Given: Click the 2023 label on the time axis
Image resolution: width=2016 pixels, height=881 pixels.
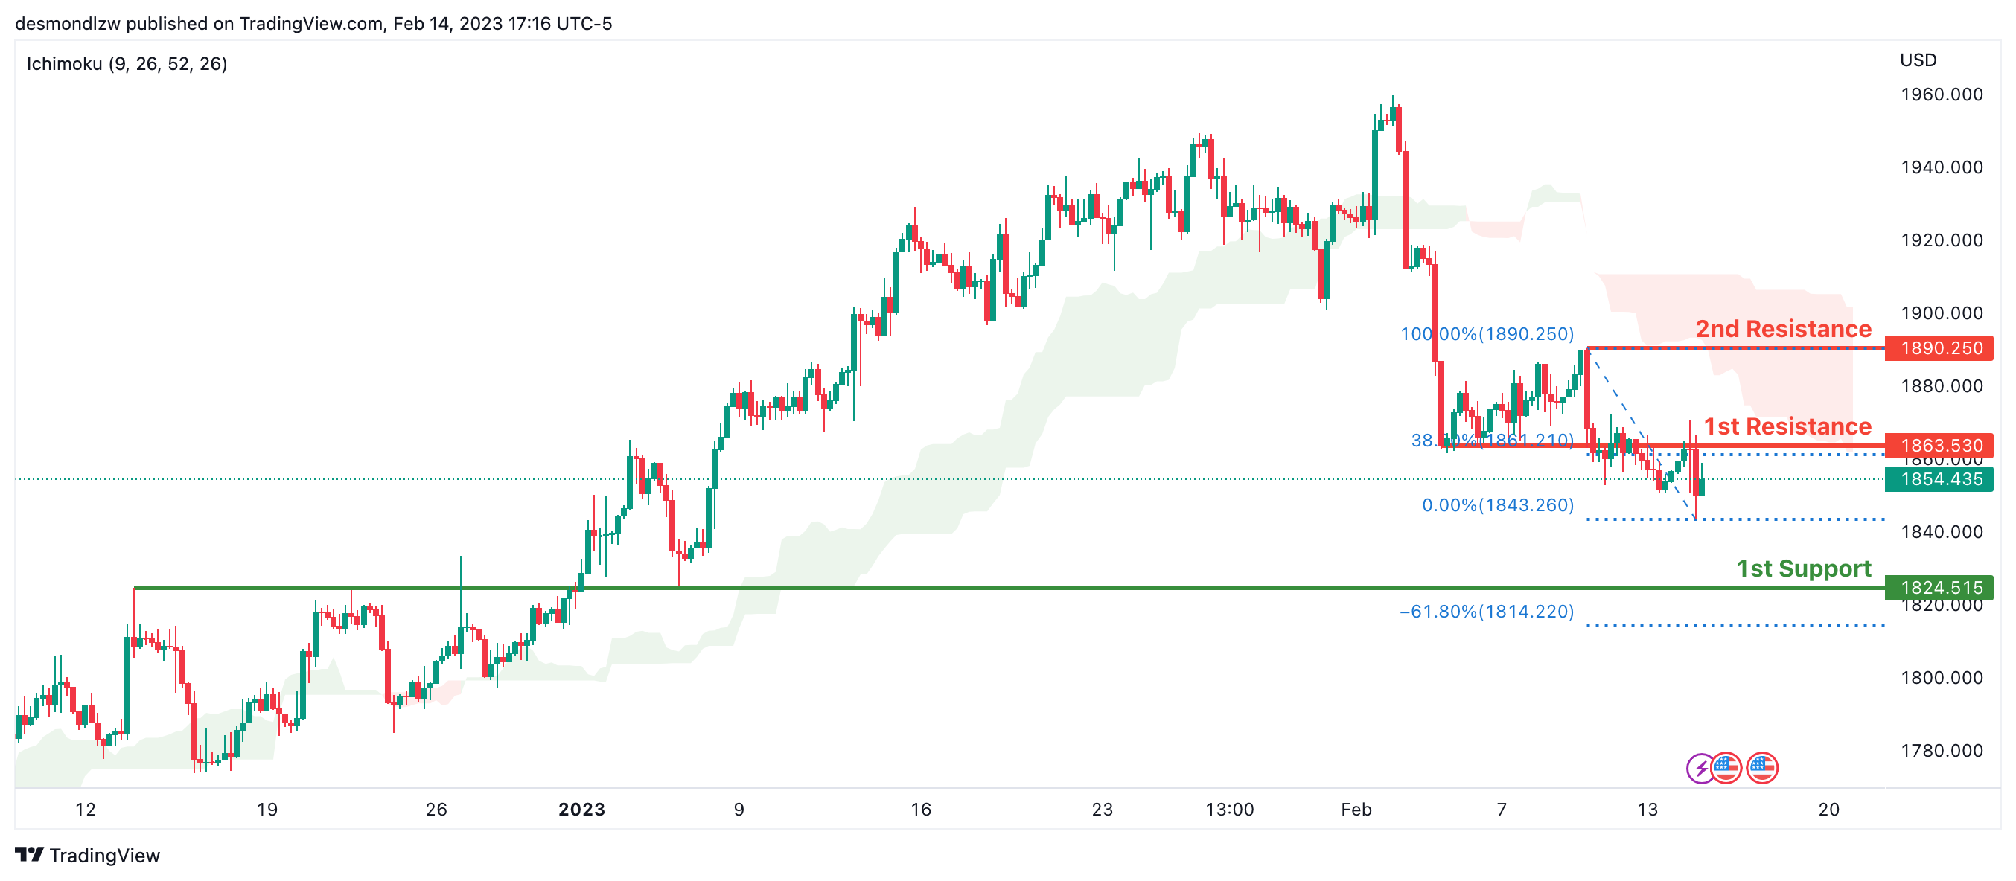Looking at the screenshot, I should click(x=581, y=809).
